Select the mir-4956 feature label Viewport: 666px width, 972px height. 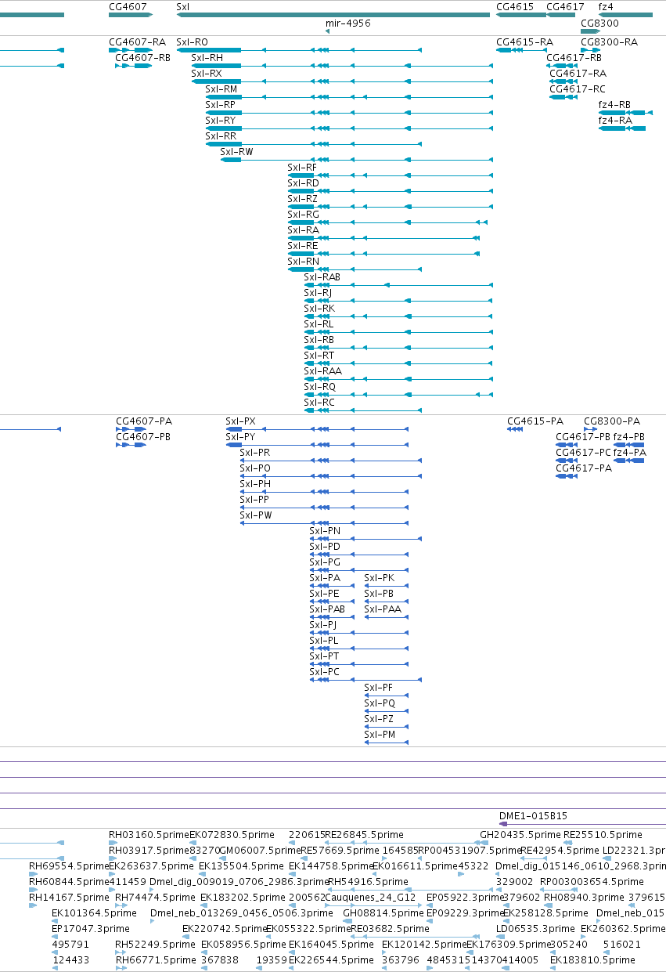click(x=347, y=23)
